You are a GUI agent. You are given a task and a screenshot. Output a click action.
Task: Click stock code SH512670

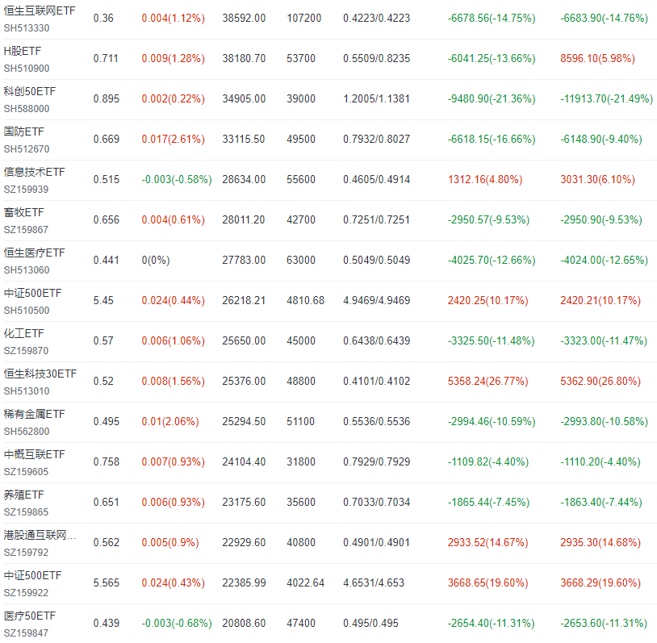[27, 149]
